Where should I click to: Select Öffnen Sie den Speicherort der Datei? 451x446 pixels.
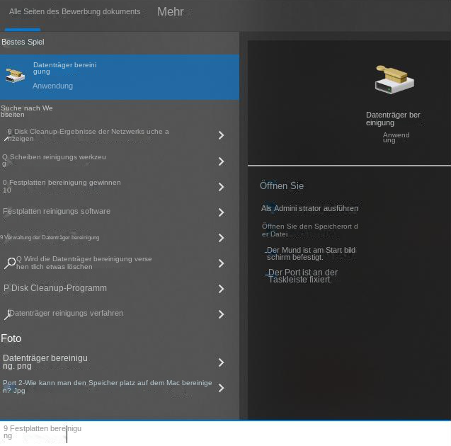(x=310, y=230)
